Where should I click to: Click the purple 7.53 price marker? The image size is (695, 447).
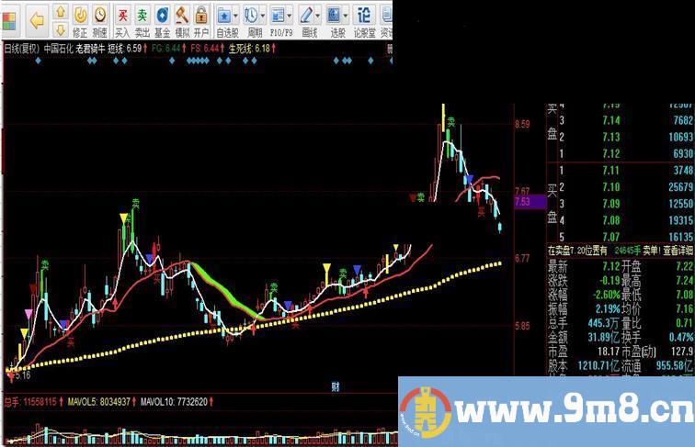[x=522, y=201]
